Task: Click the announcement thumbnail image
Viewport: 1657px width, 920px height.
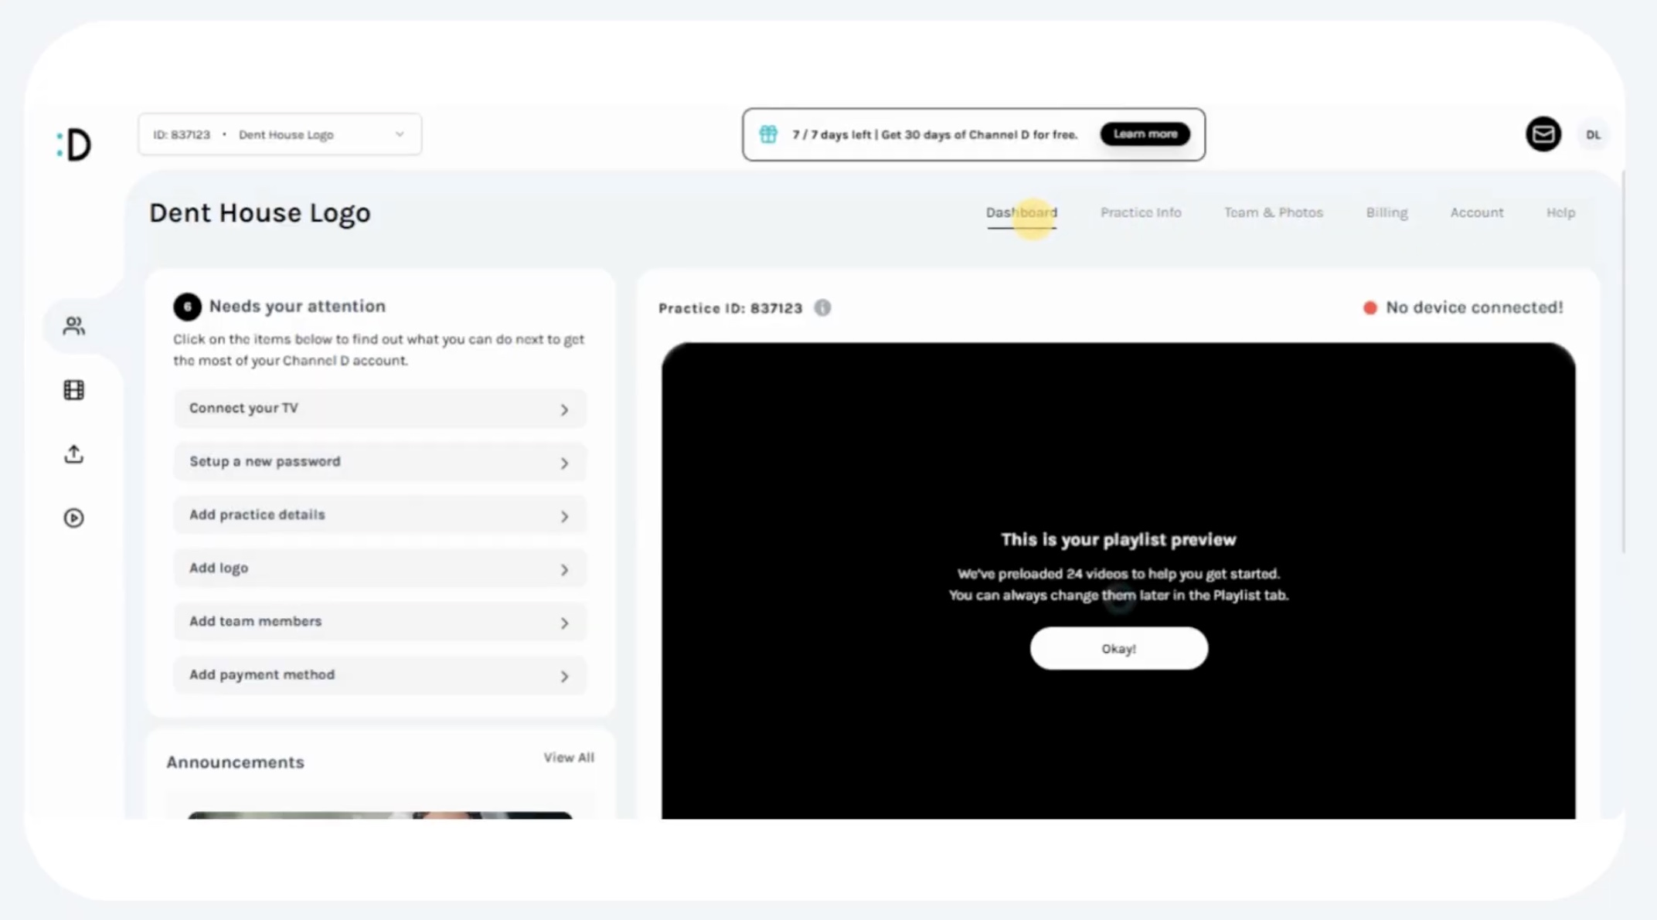Action: (379, 814)
